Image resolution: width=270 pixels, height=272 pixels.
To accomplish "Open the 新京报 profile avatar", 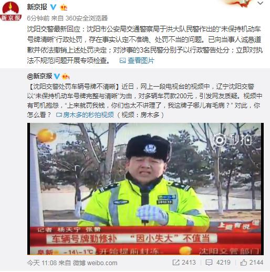I will pos(11,11).
